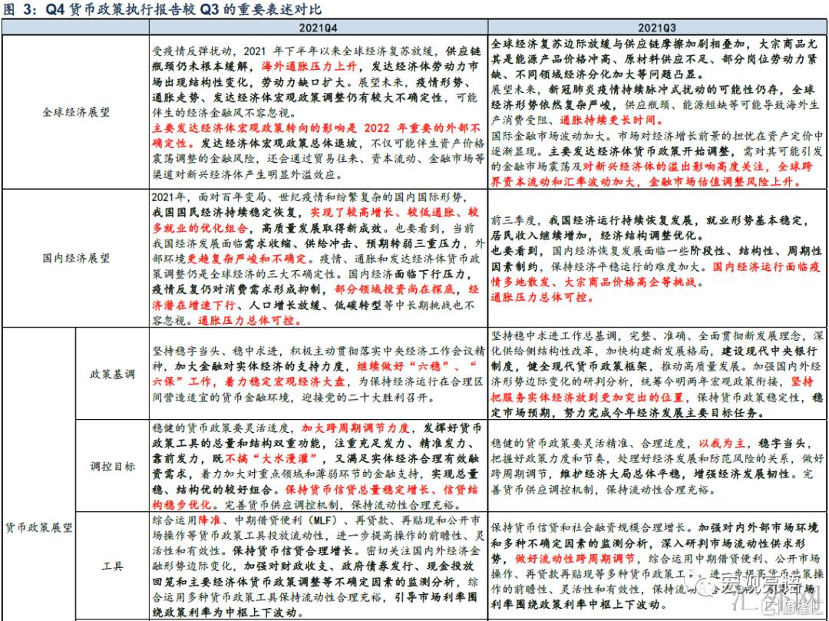This screenshot has width=829, height=621.
Task: Click red phrase 加大跨周期调节力度
Action: point(348,428)
